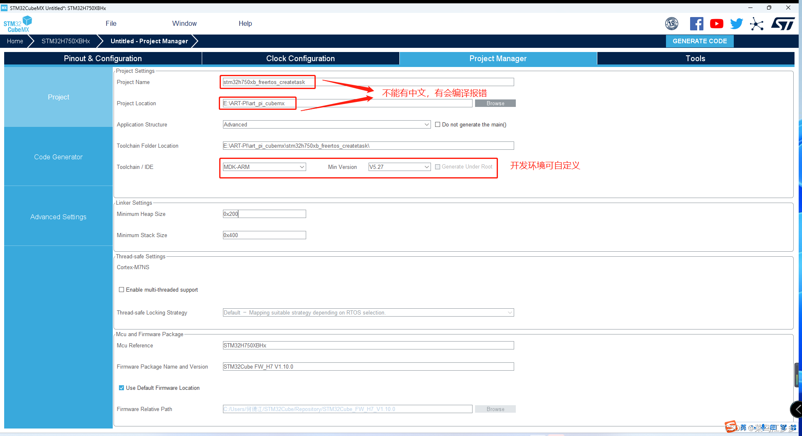Click the Project Location input field

pyautogui.click(x=347, y=103)
